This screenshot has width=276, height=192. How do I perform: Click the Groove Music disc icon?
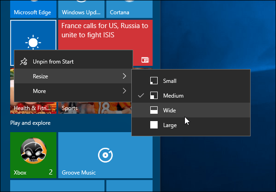(105, 155)
